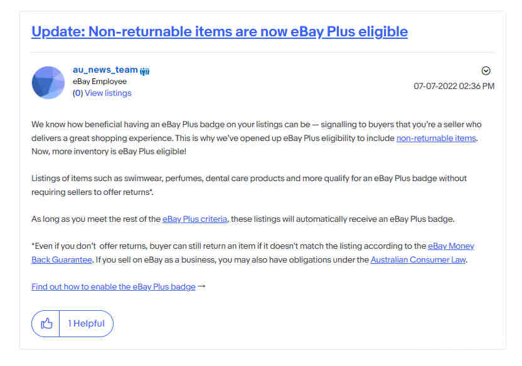This screenshot has height=366, width=522.
Task: Click the View listings link
Action: [x=108, y=93]
